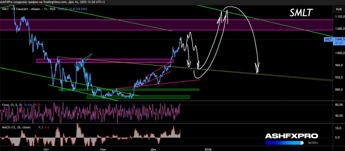Screen dimensions: 345x151
Task: Click the Ноя label on time axis
Action: (x=102, y=149)
